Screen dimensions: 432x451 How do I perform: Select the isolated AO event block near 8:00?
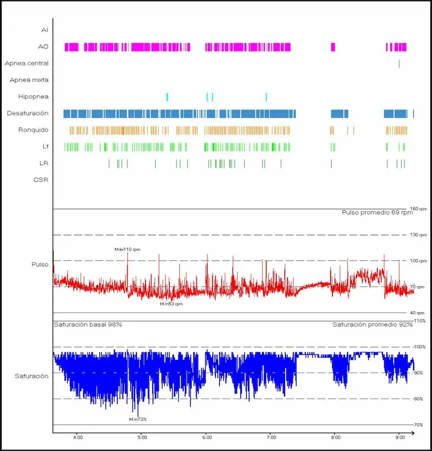pyautogui.click(x=333, y=47)
